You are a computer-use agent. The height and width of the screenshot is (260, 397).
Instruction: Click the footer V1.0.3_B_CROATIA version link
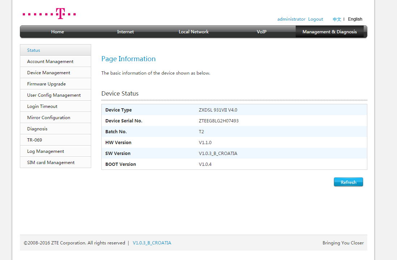pyautogui.click(x=152, y=243)
